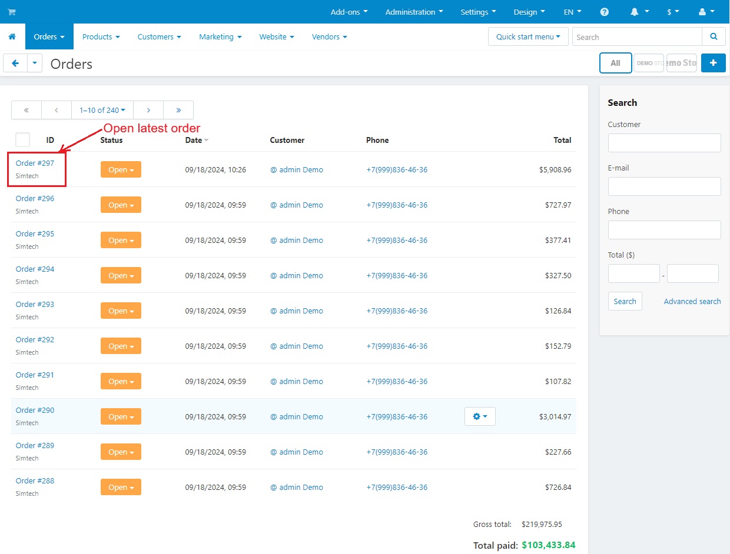Viewport: 730px width, 554px height.
Task: Open Order #297 link
Action: 35,163
